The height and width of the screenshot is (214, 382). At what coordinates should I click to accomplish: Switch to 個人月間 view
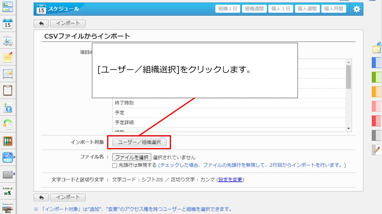(x=334, y=9)
